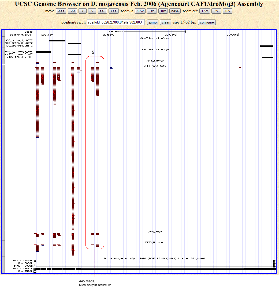Focus the position/search text field
This screenshot has width=279, height=287.
(x=116, y=22)
